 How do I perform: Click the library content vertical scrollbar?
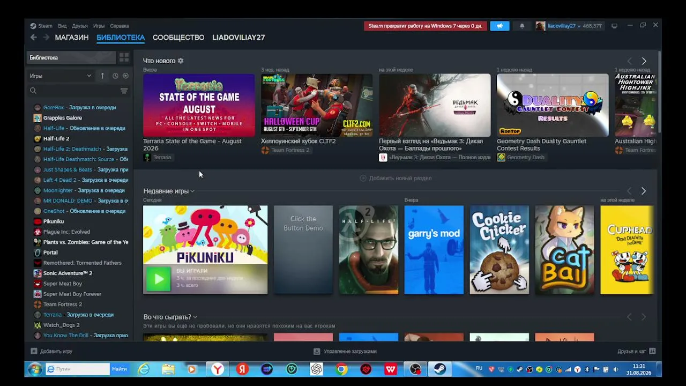pyautogui.click(x=659, y=91)
